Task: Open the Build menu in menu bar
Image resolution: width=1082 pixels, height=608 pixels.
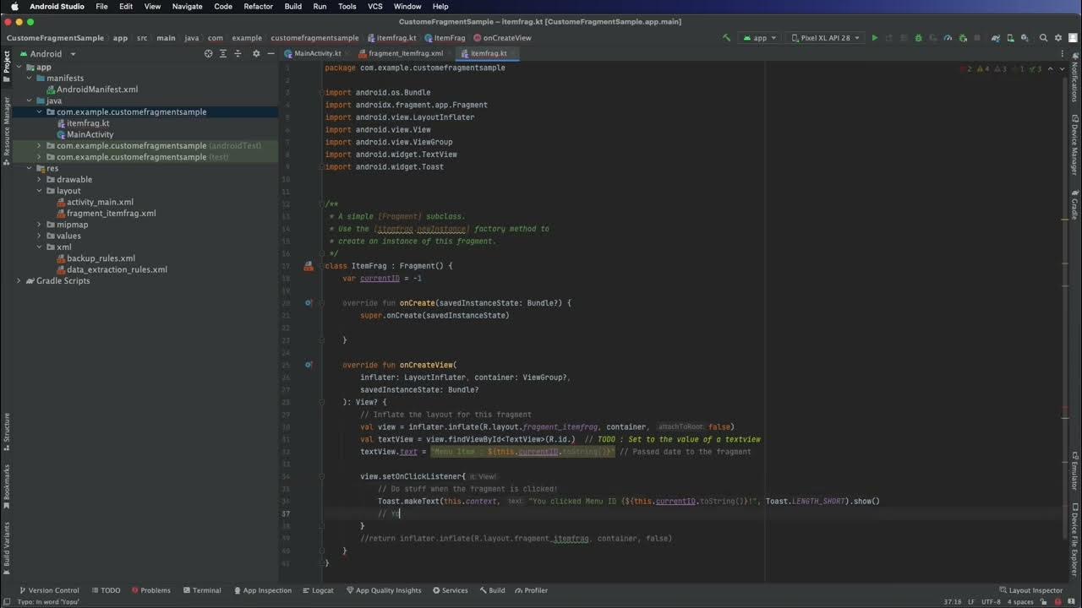Action: point(292,6)
